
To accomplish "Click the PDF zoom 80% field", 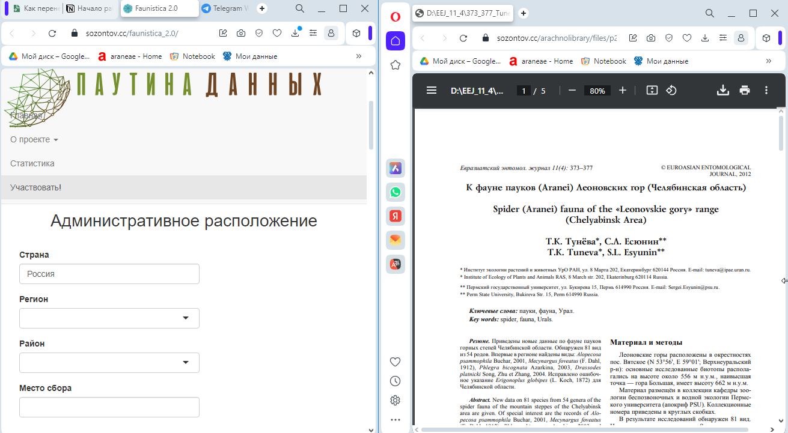I will coord(597,91).
